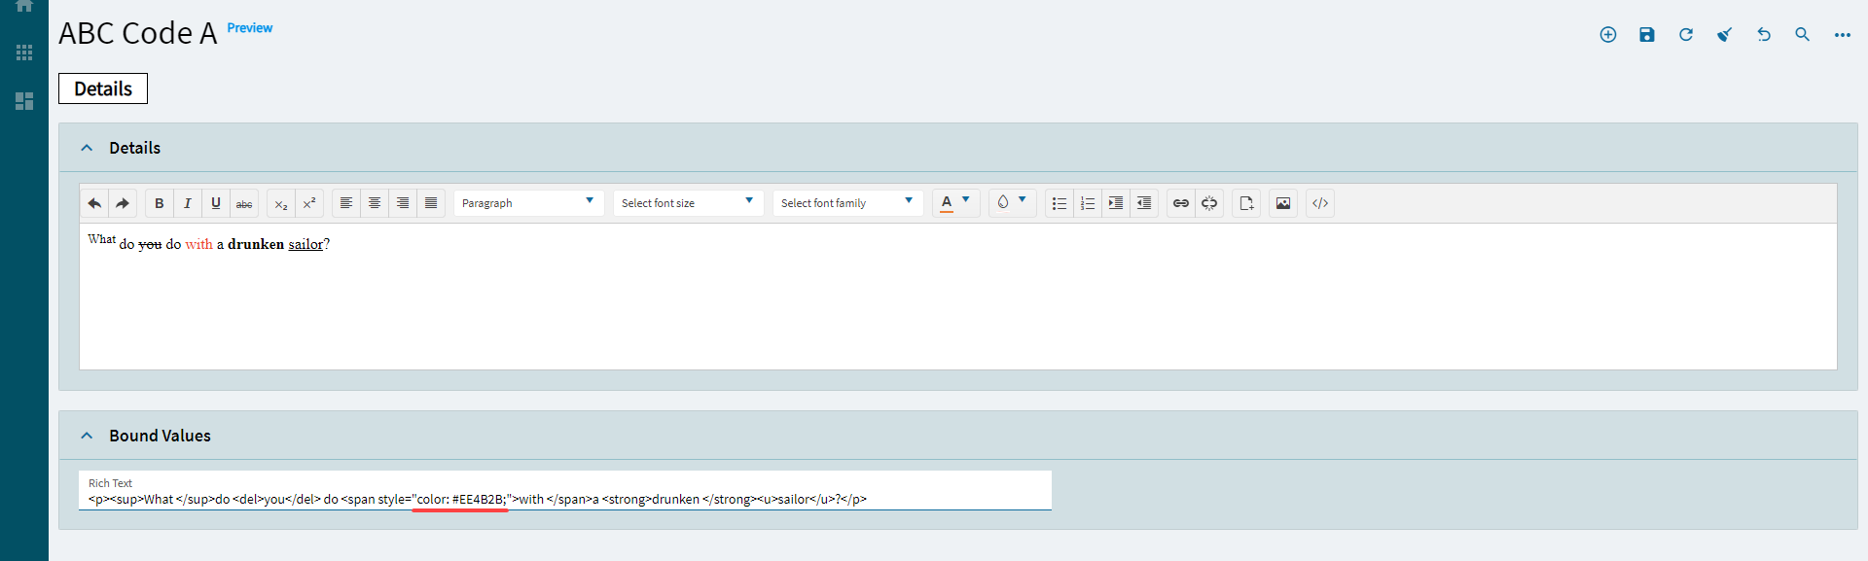
Task: Insert a file into the editor
Action: (x=1246, y=203)
